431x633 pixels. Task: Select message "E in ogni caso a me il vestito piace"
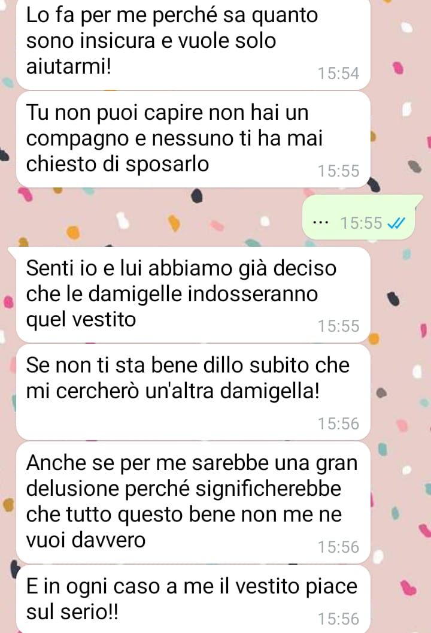[x=193, y=599]
